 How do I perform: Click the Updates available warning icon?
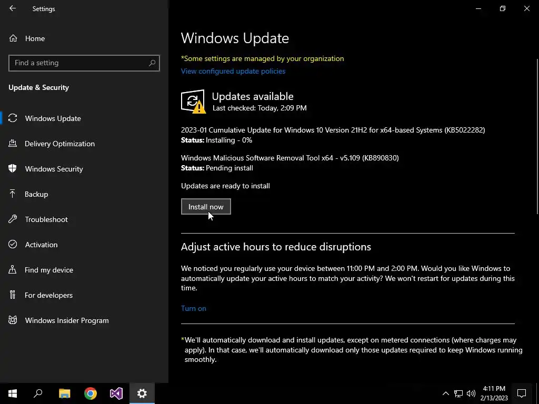pyautogui.click(x=193, y=102)
